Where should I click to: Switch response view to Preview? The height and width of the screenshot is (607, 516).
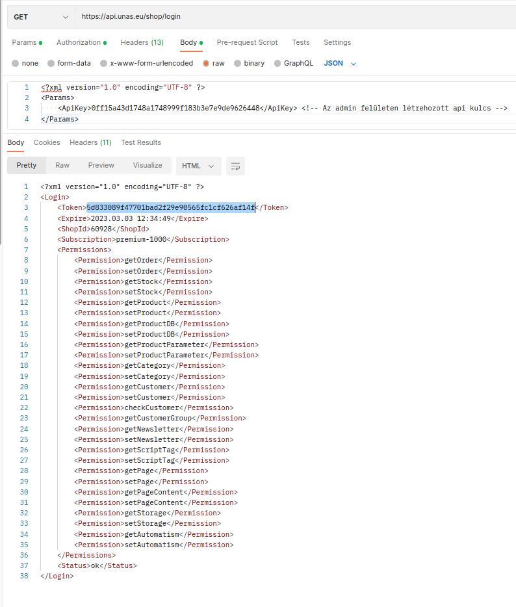pos(101,166)
